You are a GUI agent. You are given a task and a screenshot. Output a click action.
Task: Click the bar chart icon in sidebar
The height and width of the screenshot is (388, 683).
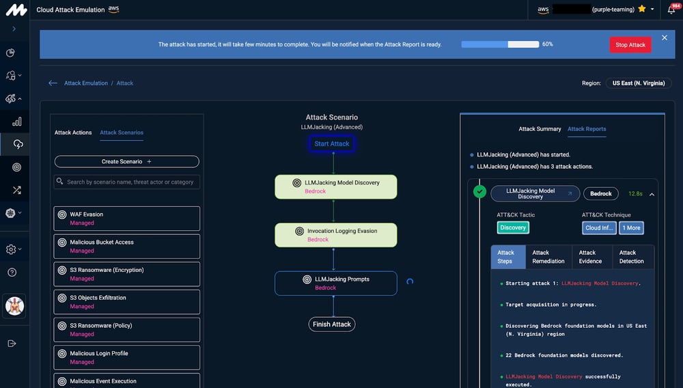[17, 122]
